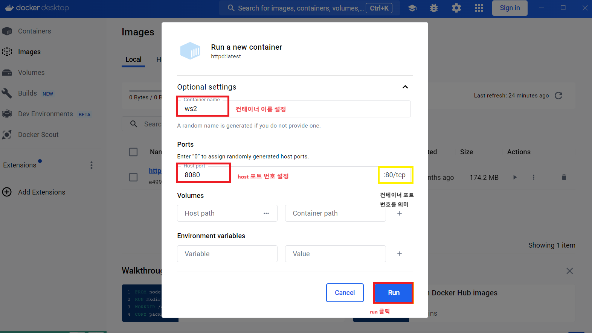Open the Settings gear icon
The width and height of the screenshot is (592, 333).
pos(456,8)
